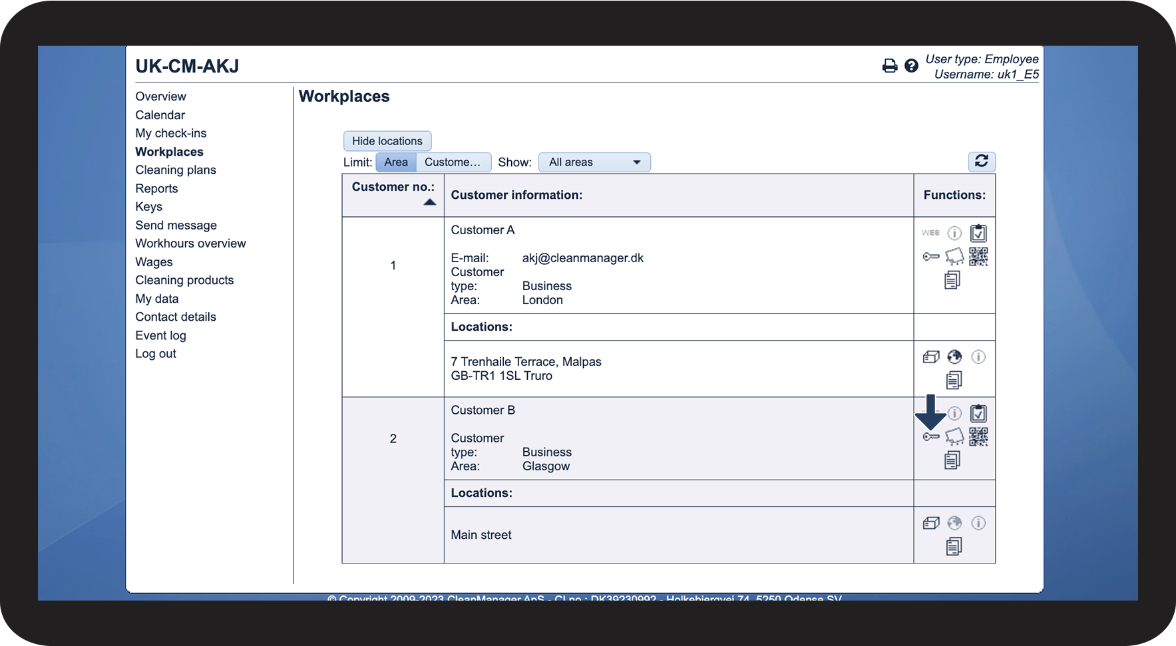Click Customer B's key icon
1176x646 pixels.
931,436
